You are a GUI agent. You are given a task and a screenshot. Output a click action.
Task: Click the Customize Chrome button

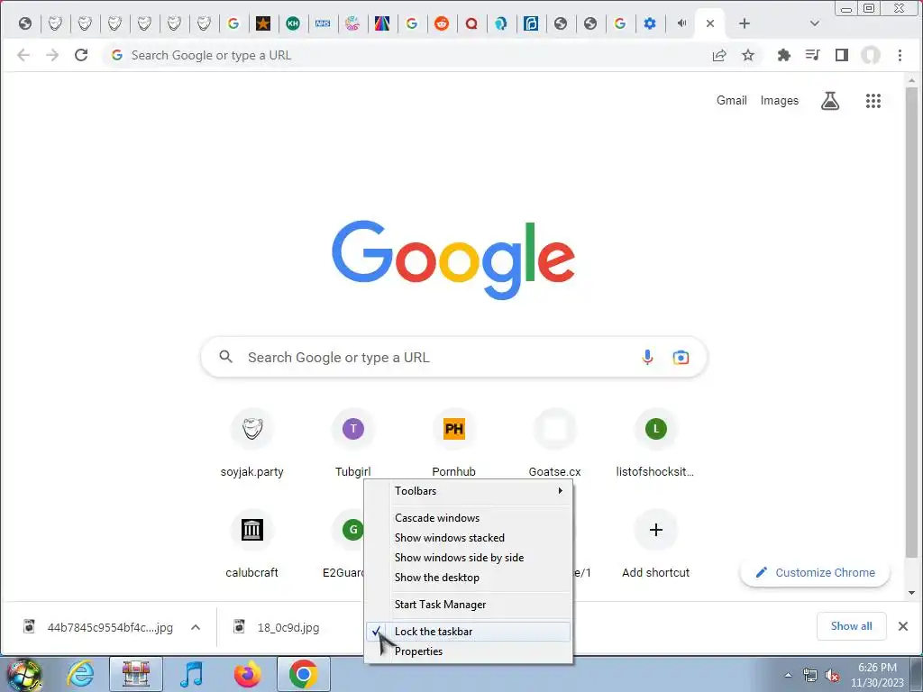coord(815,572)
